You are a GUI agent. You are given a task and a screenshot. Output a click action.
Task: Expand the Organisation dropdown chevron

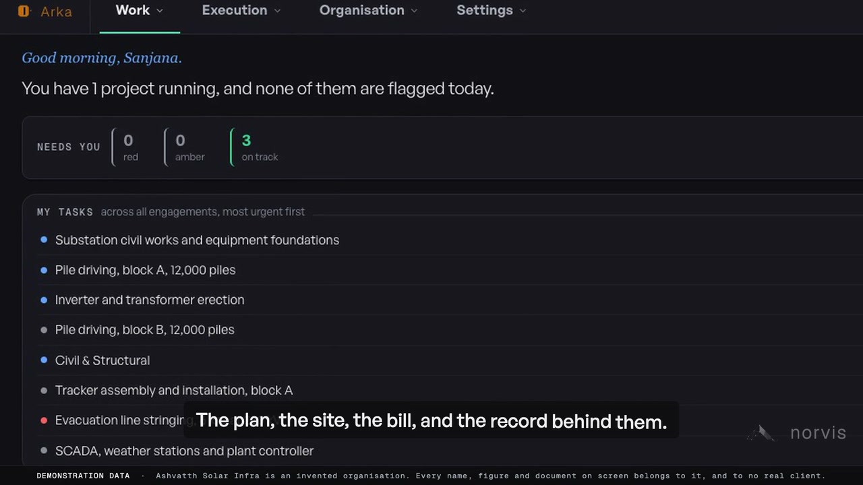(x=414, y=11)
